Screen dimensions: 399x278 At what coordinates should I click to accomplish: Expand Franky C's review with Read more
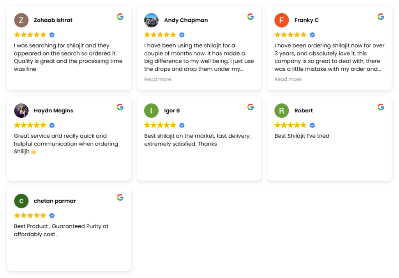click(x=288, y=79)
